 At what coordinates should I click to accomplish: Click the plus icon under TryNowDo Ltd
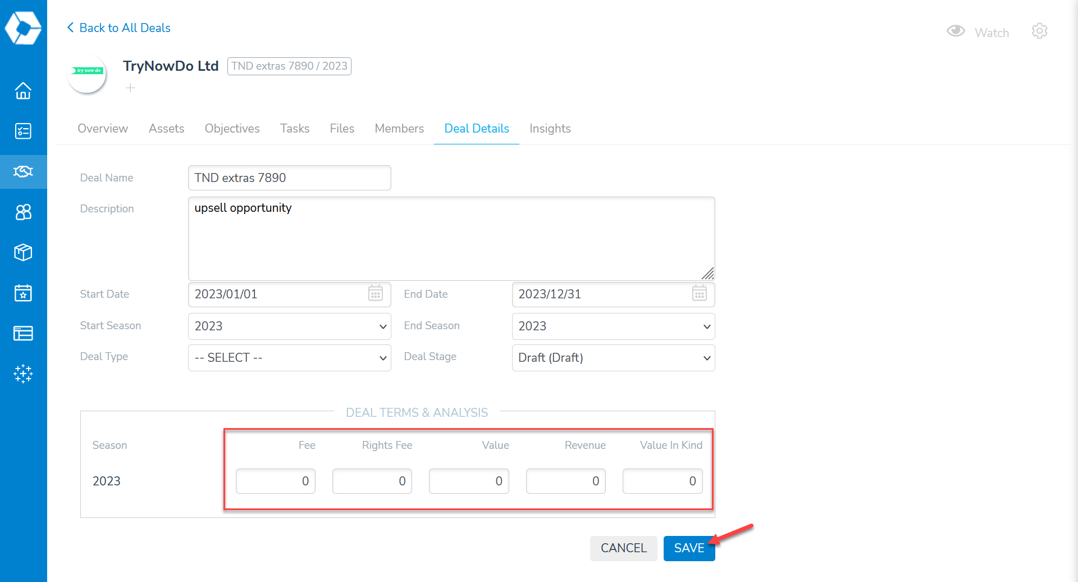[130, 88]
